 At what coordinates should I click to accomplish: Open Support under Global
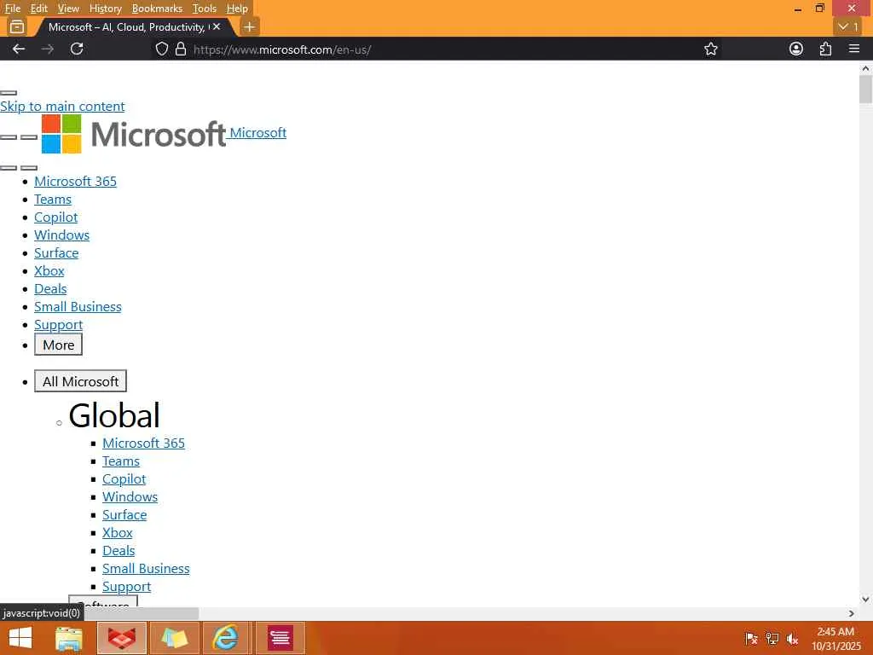click(x=126, y=587)
